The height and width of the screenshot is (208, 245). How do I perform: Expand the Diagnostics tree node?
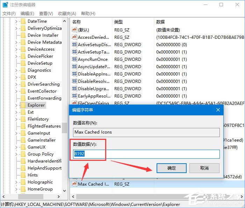[x=16, y=70]
